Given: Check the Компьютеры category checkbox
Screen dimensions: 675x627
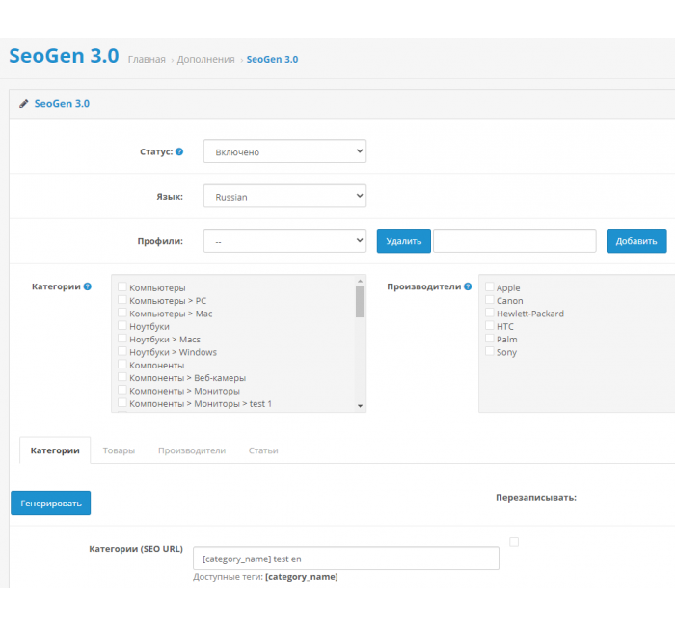Looking at the screenshot, I should [122, 286].
